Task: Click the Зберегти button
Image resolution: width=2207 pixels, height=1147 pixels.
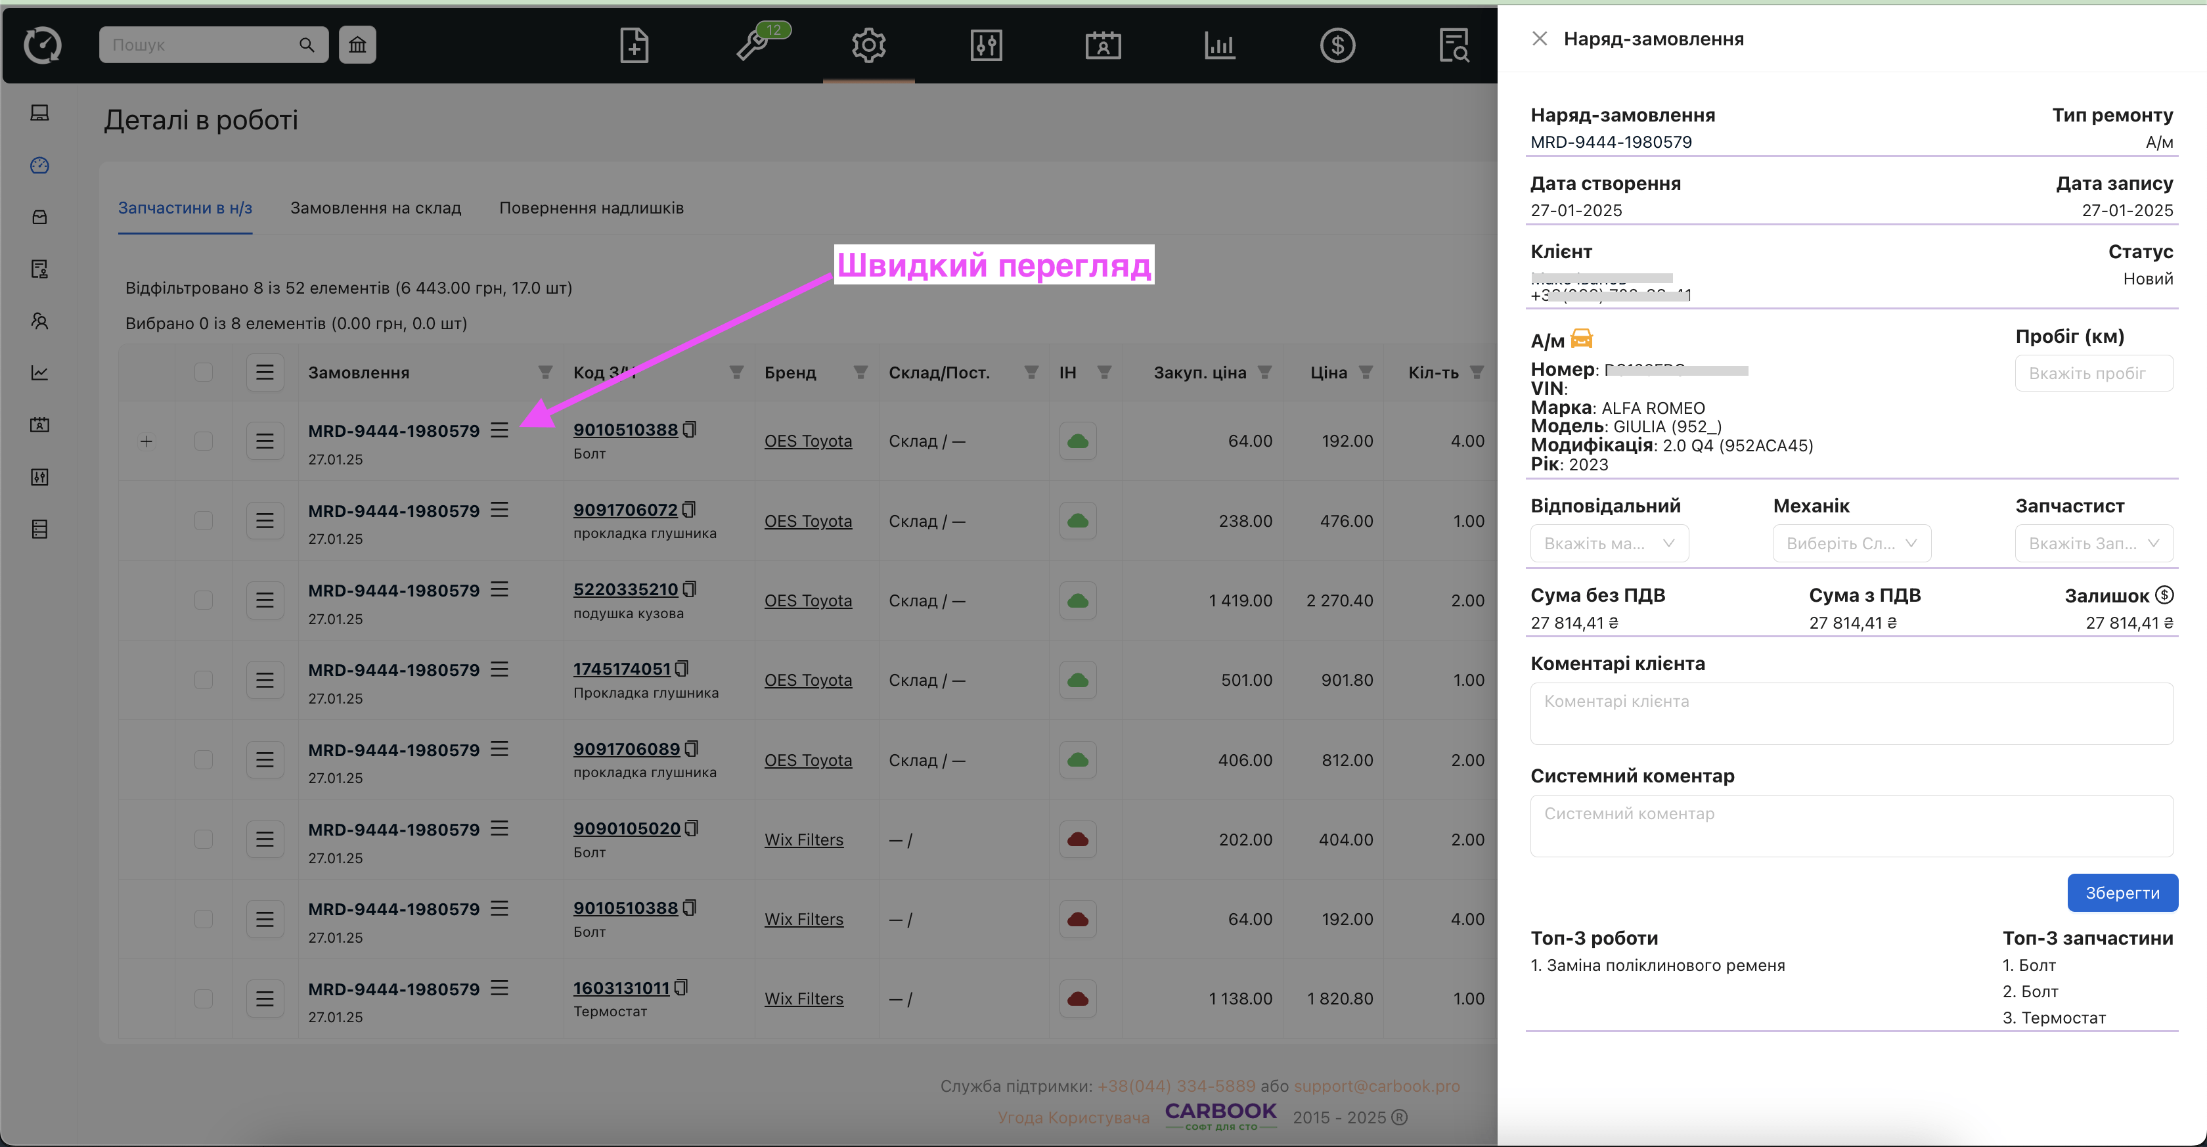Action: click(x=2122, y=893)
